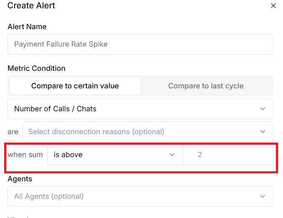283x218 pixels.
Task: Click the chevron beside "is above"
Action: [x=172, y=155]
